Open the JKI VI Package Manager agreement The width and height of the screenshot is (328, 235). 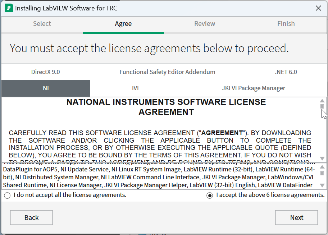click(254, 88)
